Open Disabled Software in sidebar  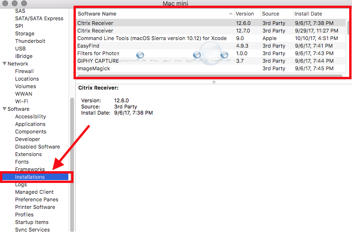pos(38,147)
